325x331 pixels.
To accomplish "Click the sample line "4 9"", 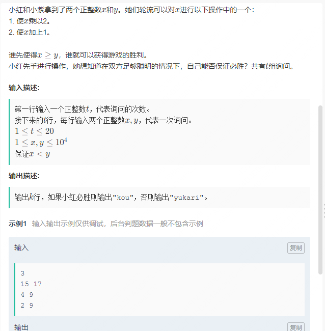I will [x=27, y=295].
